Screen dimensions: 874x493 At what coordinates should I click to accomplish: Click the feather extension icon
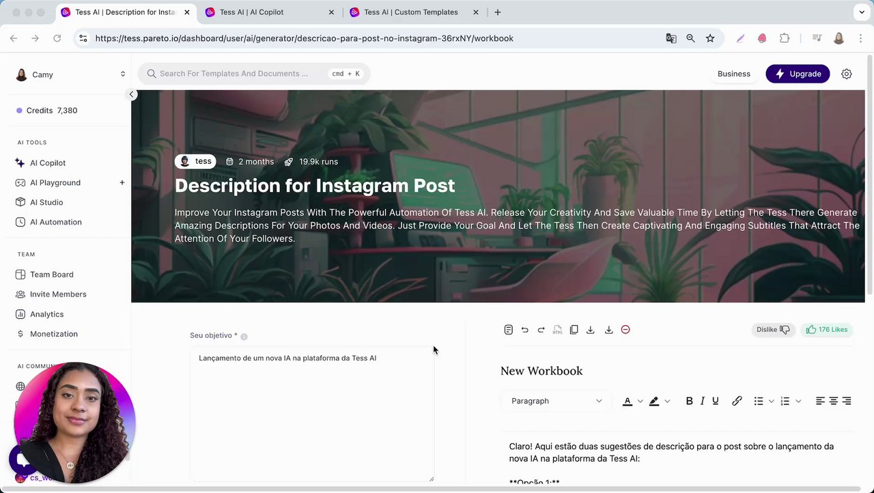(x=740, y=38)
